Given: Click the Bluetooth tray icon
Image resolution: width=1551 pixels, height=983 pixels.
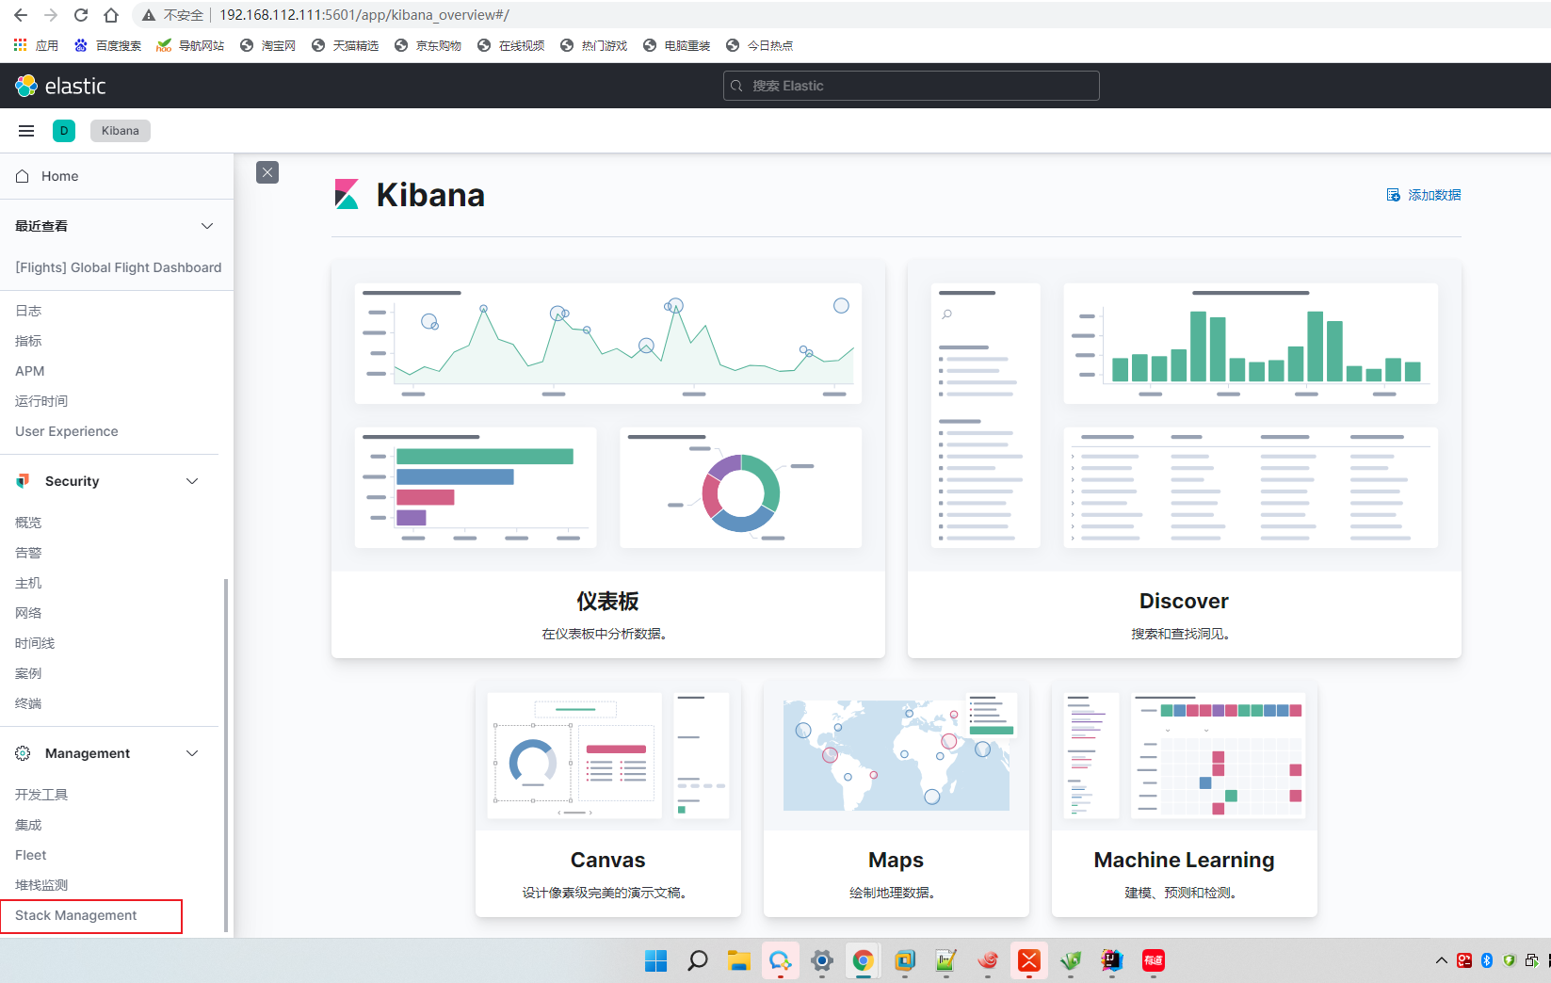Looking at the screenshot, I should coord(1487,960).
